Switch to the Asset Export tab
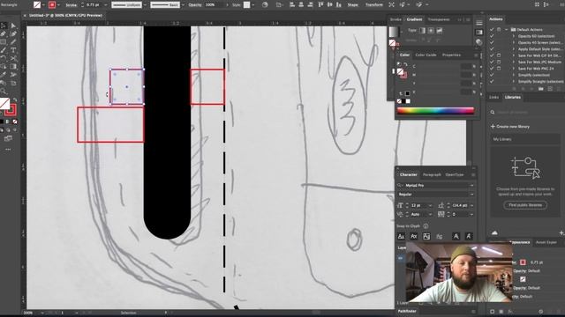Image resolution: width=565 pixels, height=317 pixels. coord(546,242)
